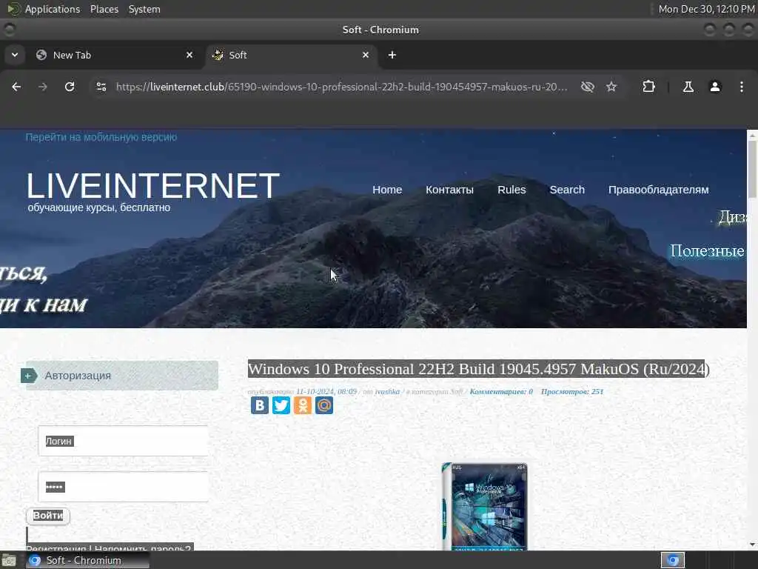This screenshot has height=569, width=758.
Task: View site information icon in address bar
Action: (101, 87)
